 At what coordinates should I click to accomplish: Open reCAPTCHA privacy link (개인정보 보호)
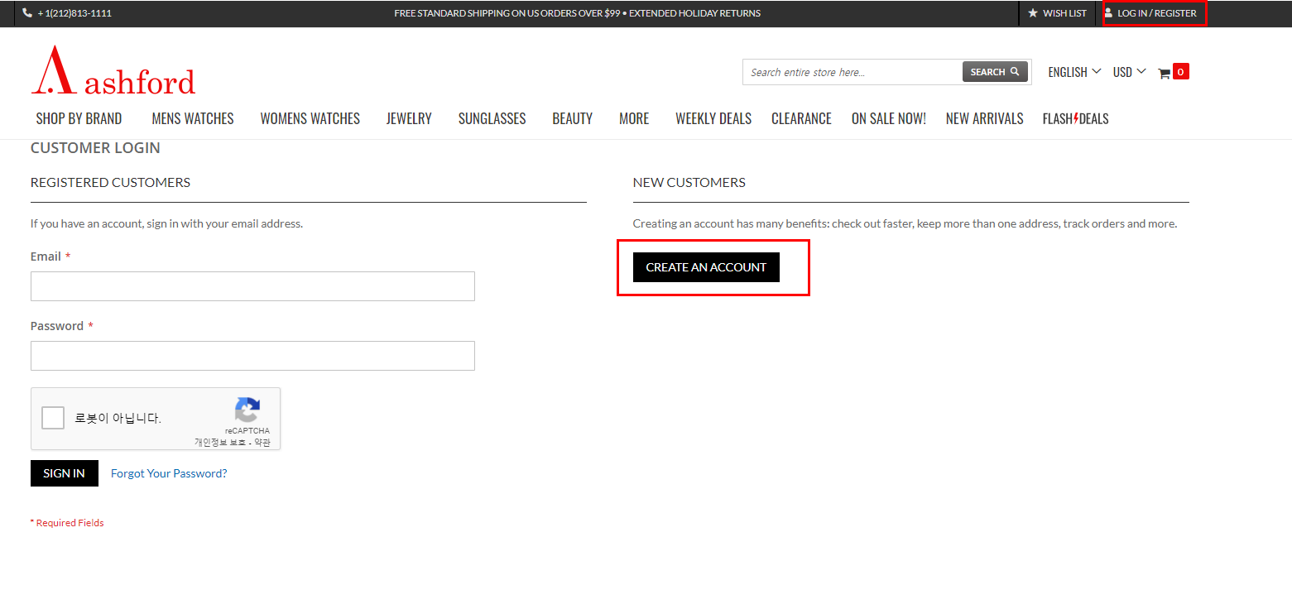[x=220, y=443]
